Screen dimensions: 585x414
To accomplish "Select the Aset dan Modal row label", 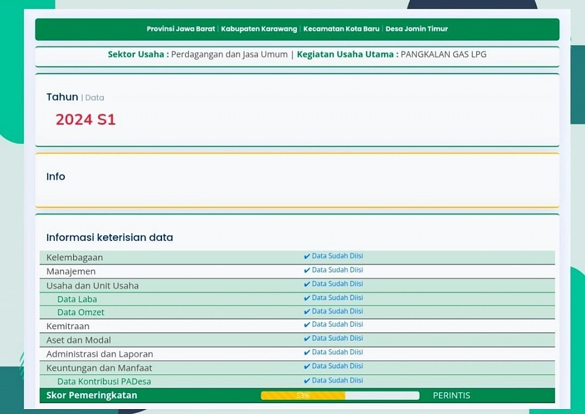I will [x=79, y=340].
